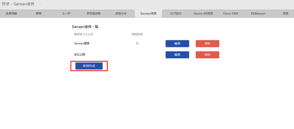The height and width of the screenshot is (129, 294).
Task: Click 削除 for the Sansan連携 folder
Action: coord(207,44)
